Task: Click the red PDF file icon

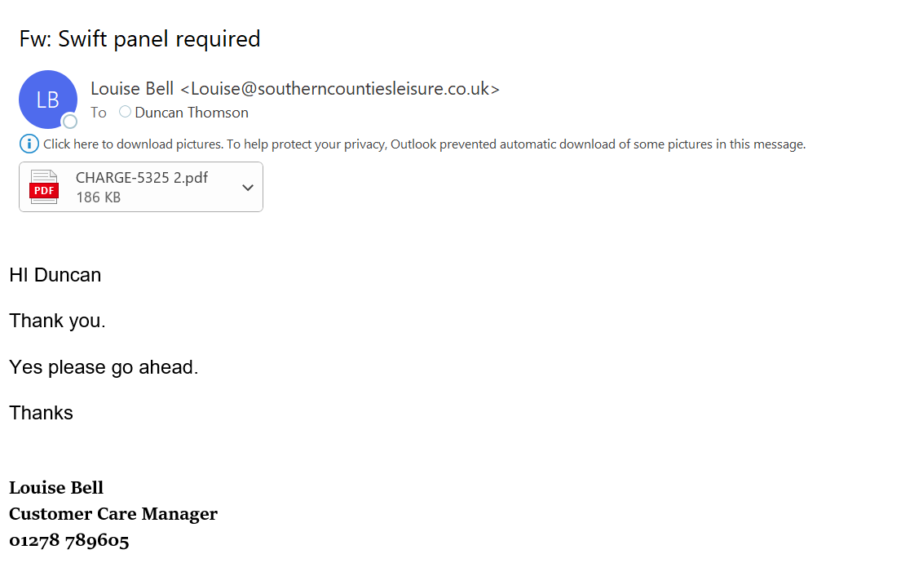Action: coord(43,188)
